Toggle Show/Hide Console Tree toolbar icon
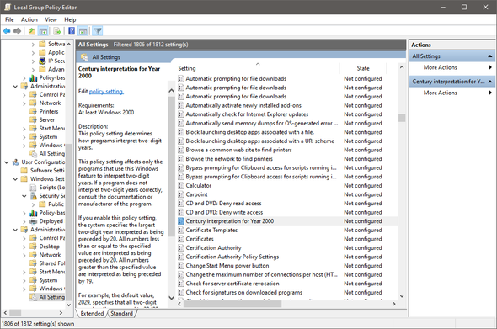This screenshot has height=329, width=497. (x=44, y=31)
